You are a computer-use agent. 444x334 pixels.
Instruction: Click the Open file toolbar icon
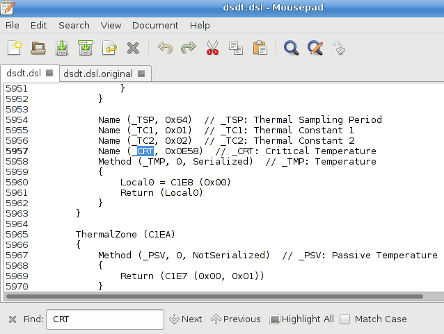click(x=38, y=47)
